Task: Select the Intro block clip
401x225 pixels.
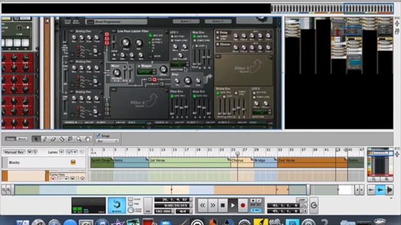Action: pos(131,162)
